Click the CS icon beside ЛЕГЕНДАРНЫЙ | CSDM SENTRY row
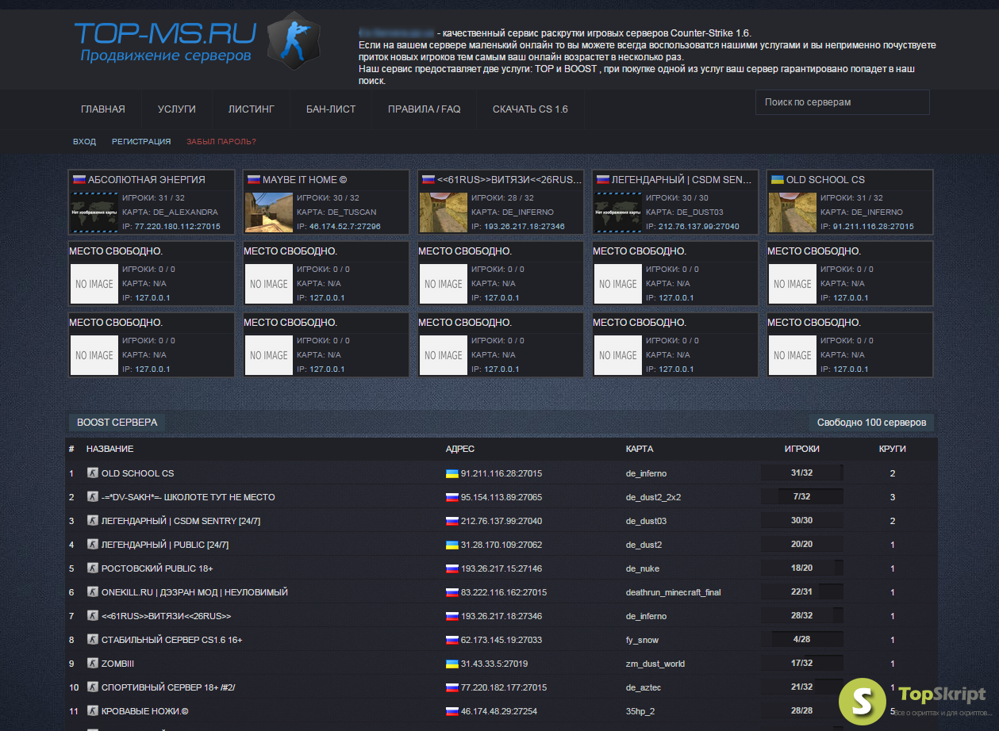The width and height of the screenshot is (999, 731). tap(92, 520)
